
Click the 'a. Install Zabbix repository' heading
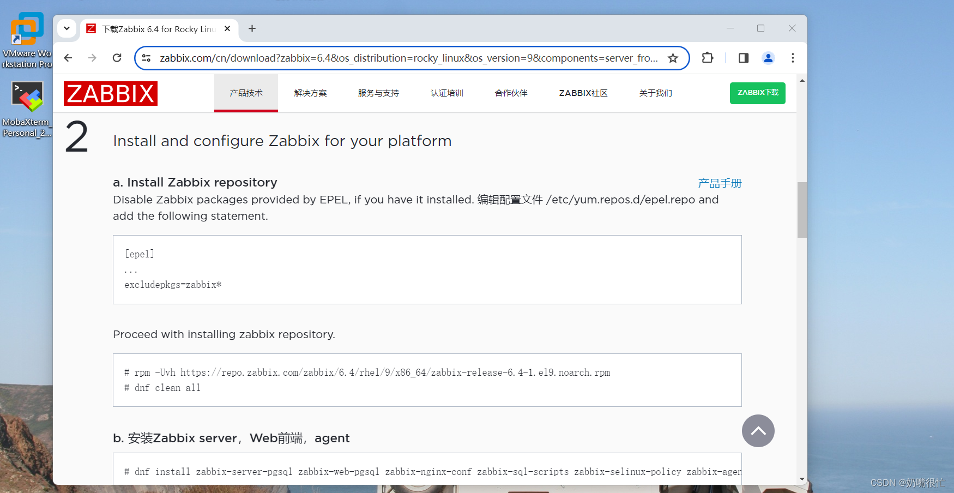click(x=195, y=182)
